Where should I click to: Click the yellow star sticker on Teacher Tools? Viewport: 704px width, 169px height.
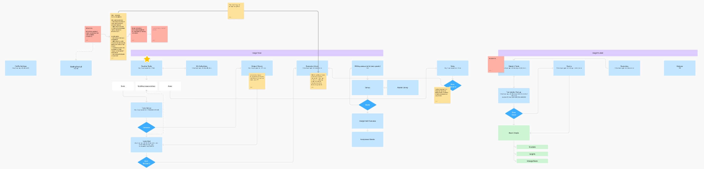coord(147,59)
